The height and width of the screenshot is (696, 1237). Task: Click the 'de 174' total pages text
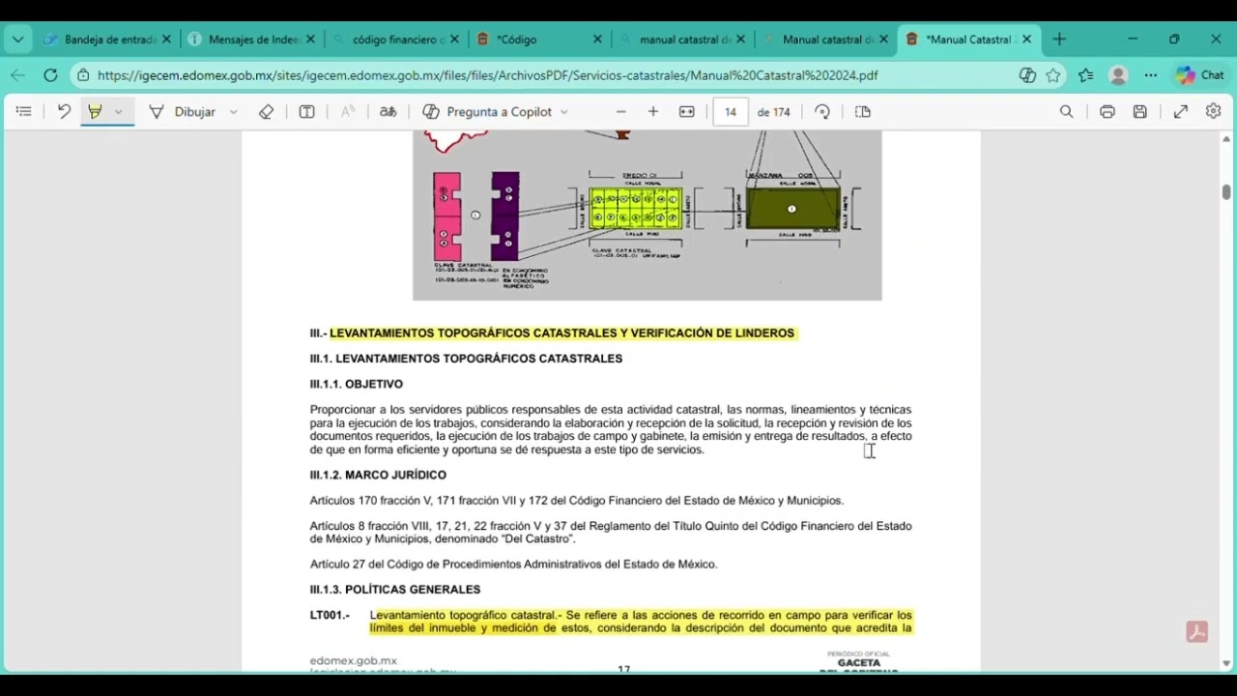click(773, 112)
